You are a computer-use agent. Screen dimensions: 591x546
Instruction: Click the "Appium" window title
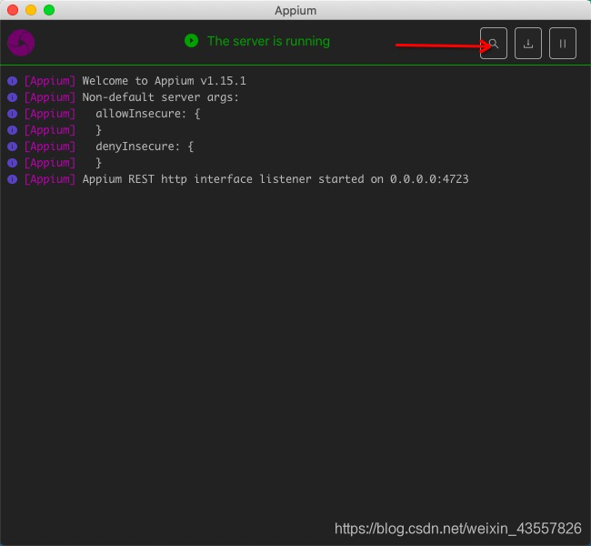click(x=295, y=11)
